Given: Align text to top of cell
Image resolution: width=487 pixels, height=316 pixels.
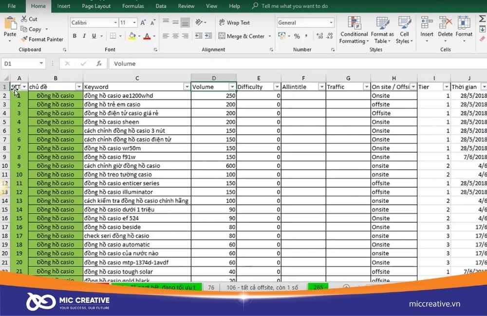Looking at the screenshot, I should 166,22.
